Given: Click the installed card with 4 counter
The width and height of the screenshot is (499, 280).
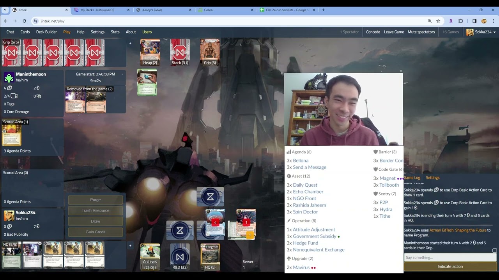Looking at the screenshot, I should 215,223.
